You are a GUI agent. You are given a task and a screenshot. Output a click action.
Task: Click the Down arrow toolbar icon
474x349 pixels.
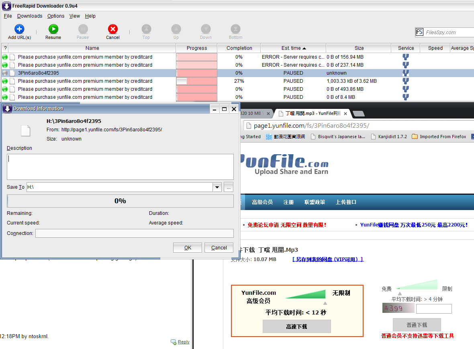click(x=206, y=29)
